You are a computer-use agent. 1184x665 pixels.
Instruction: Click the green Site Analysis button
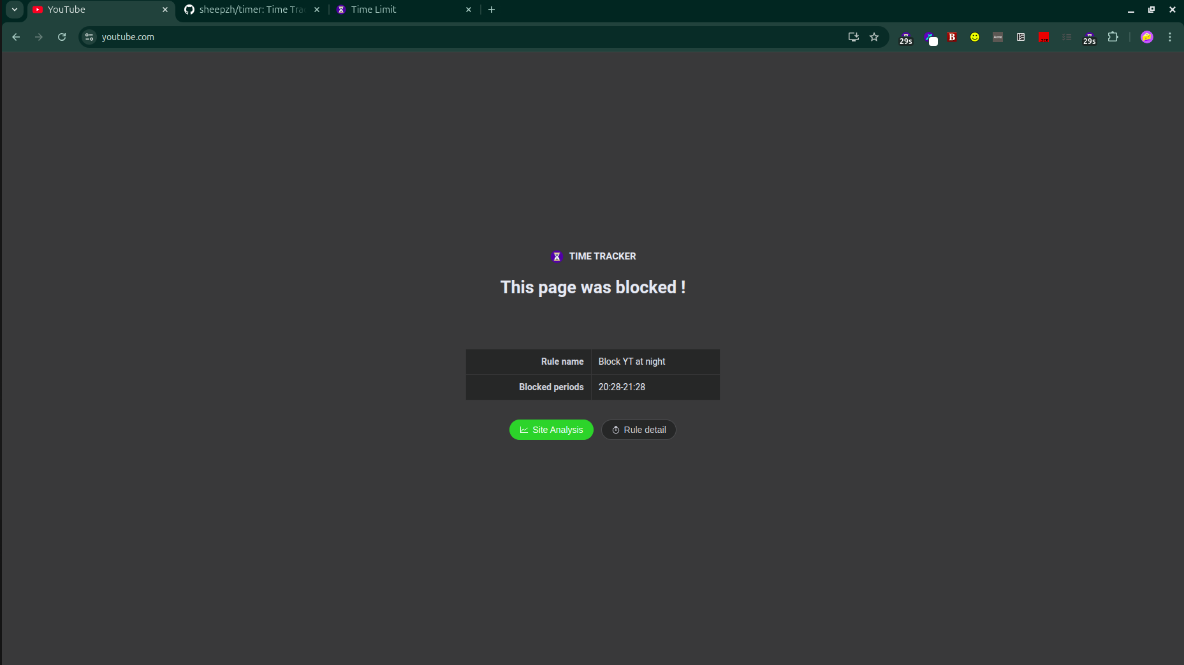(x=551, y=430)
